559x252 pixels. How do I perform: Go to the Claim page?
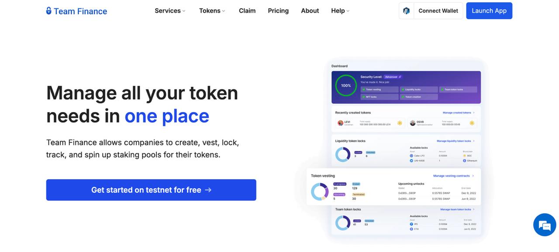pyautogui.click(x=247, y=11)
